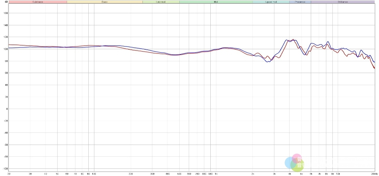This screenshot has height=176, width=379.
Task: Select the yellow Bass band header
Action: pyautogui.click(x=104, y=2)
